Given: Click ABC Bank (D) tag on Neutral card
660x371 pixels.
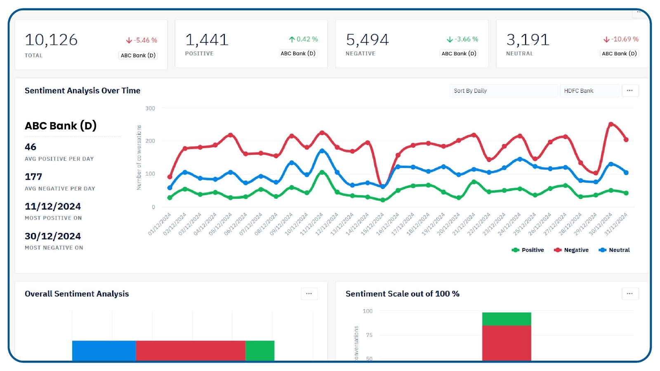Looking at the screenshot, I should point(619,53).
